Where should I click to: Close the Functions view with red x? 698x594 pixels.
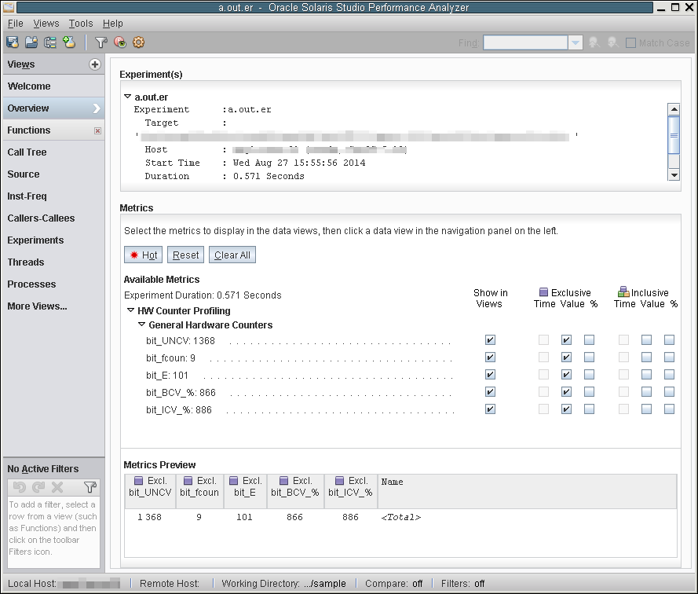(97, 130)
